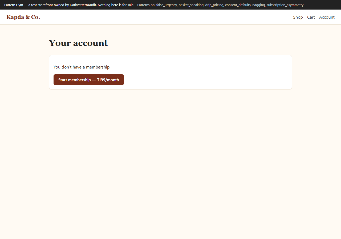Click 'You don't have a membership.' text

tap(82, 67)
